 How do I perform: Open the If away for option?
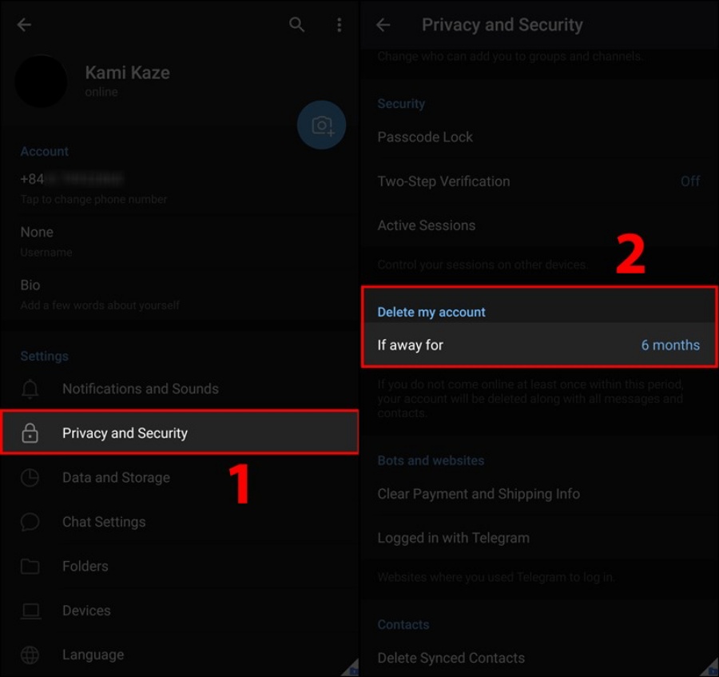coord(411,345)
